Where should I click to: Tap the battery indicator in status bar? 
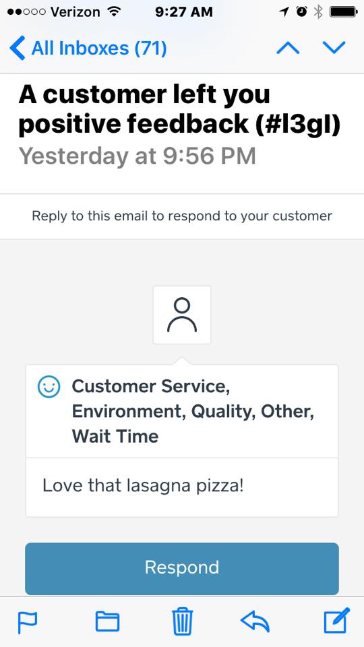(x=343, y=12)
